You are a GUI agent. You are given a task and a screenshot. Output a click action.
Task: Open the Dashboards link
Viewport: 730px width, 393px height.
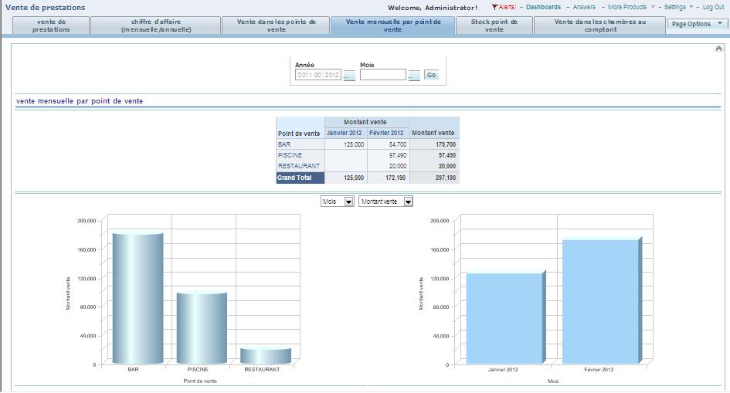(543, 7)
